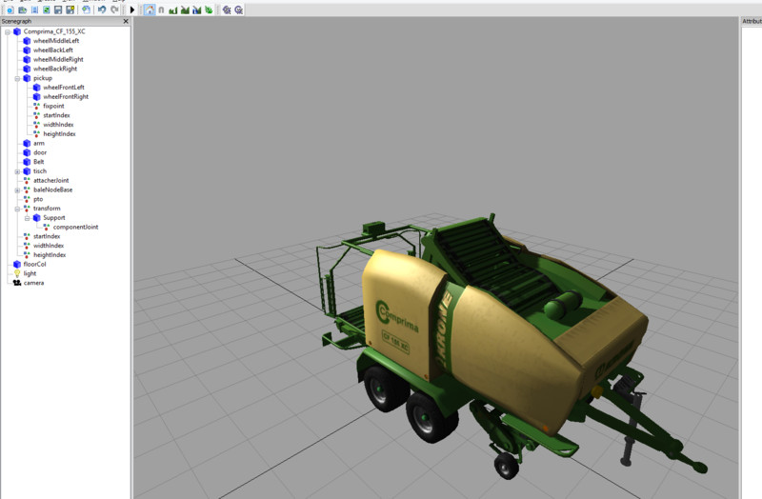Select the fixpoint transform node
Image resolution: width=762 pixels, height=499 pixels.
click(x=53, y=106)
